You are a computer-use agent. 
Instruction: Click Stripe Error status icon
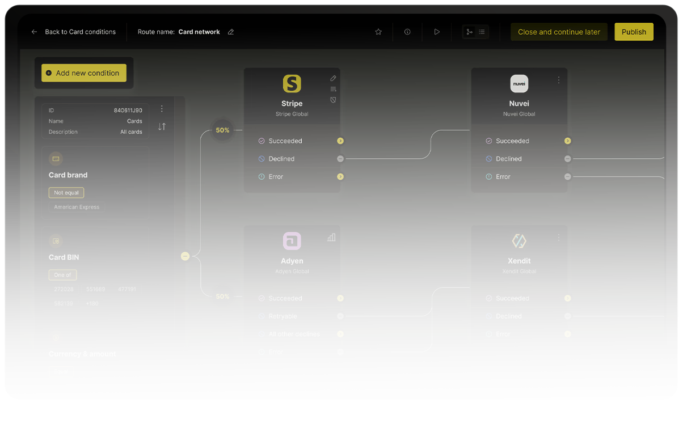coord(262,177)
